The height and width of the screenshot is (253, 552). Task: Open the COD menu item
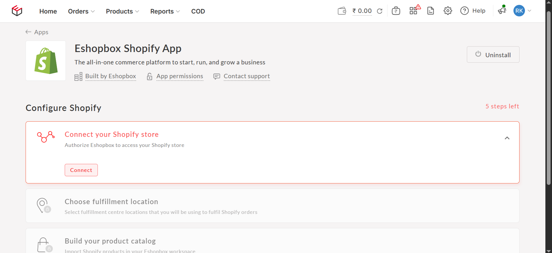[198, 11]
